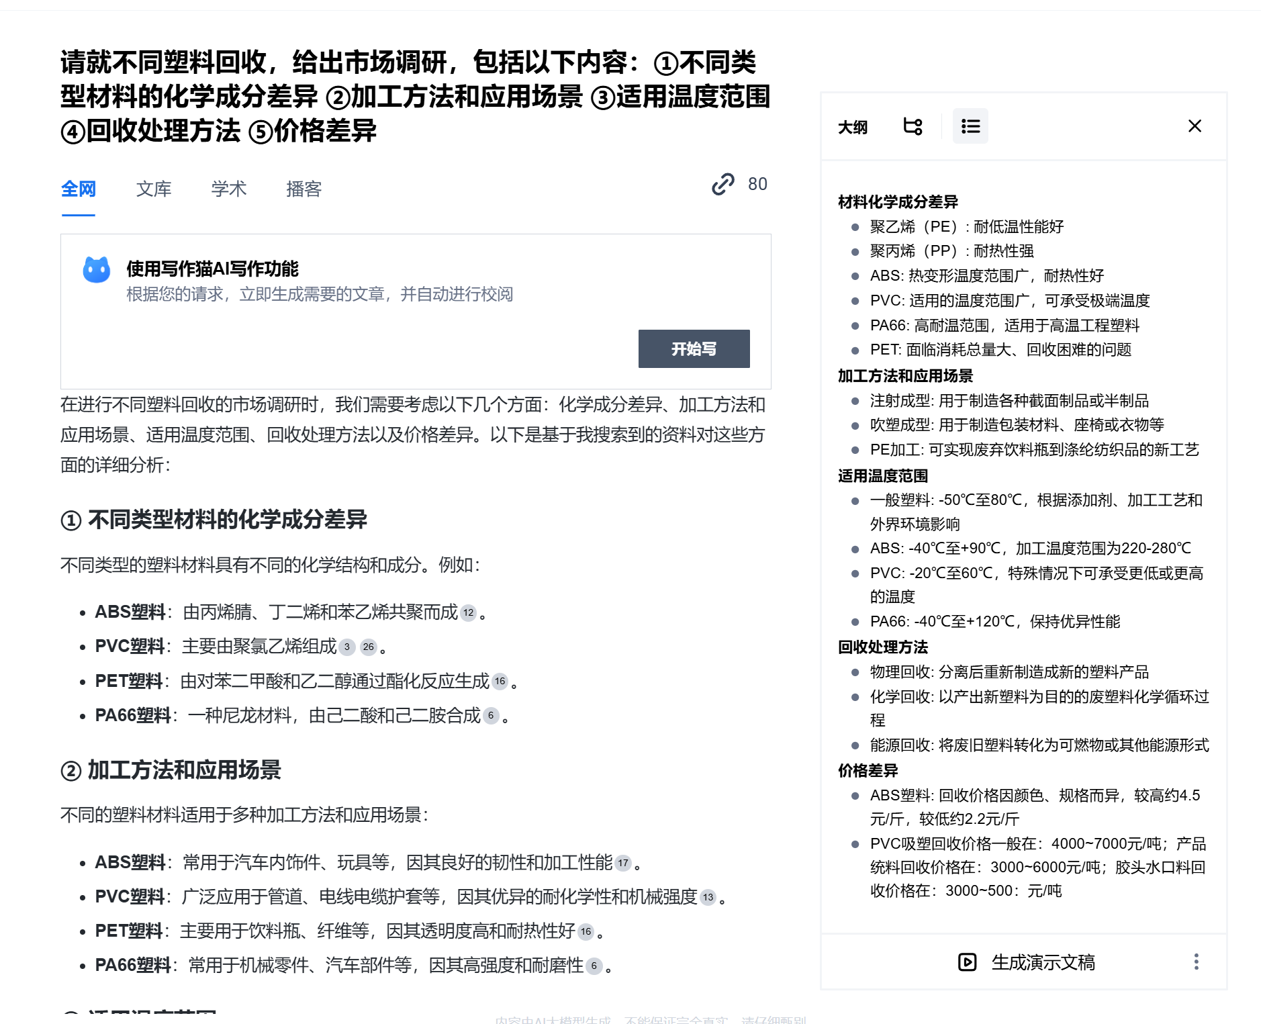Select outline item 一般塑料: -50℃至80℃
The image size is (1261, 1024).
(1036, 512)
